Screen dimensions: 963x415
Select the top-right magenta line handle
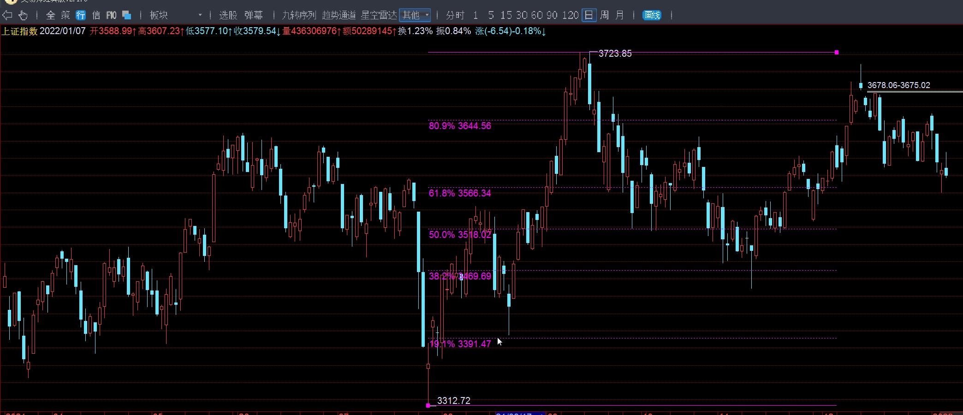click(x=837, y=53)
